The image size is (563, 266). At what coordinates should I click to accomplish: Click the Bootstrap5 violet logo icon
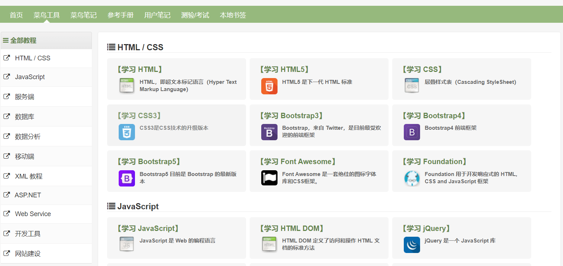[x=127, y=178]
